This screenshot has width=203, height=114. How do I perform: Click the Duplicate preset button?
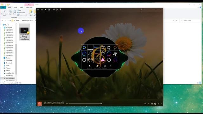105,66
